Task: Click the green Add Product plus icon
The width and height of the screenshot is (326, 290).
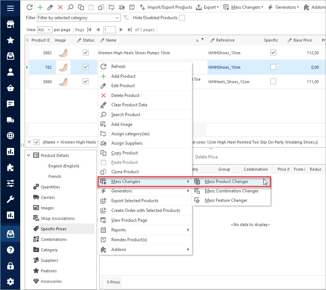Action: pyautogui.click(x=40, y=7)
